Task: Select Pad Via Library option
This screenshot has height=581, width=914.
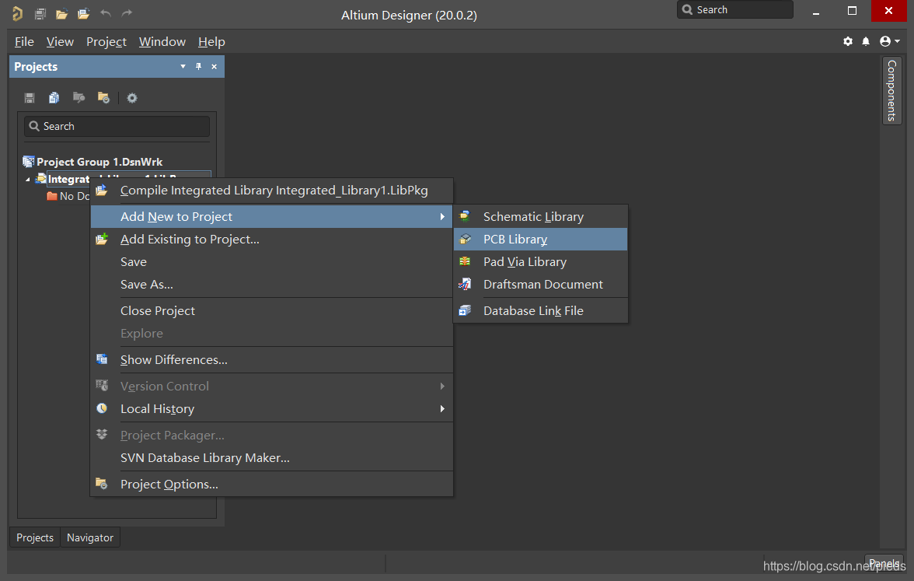Action: (524, 261)
